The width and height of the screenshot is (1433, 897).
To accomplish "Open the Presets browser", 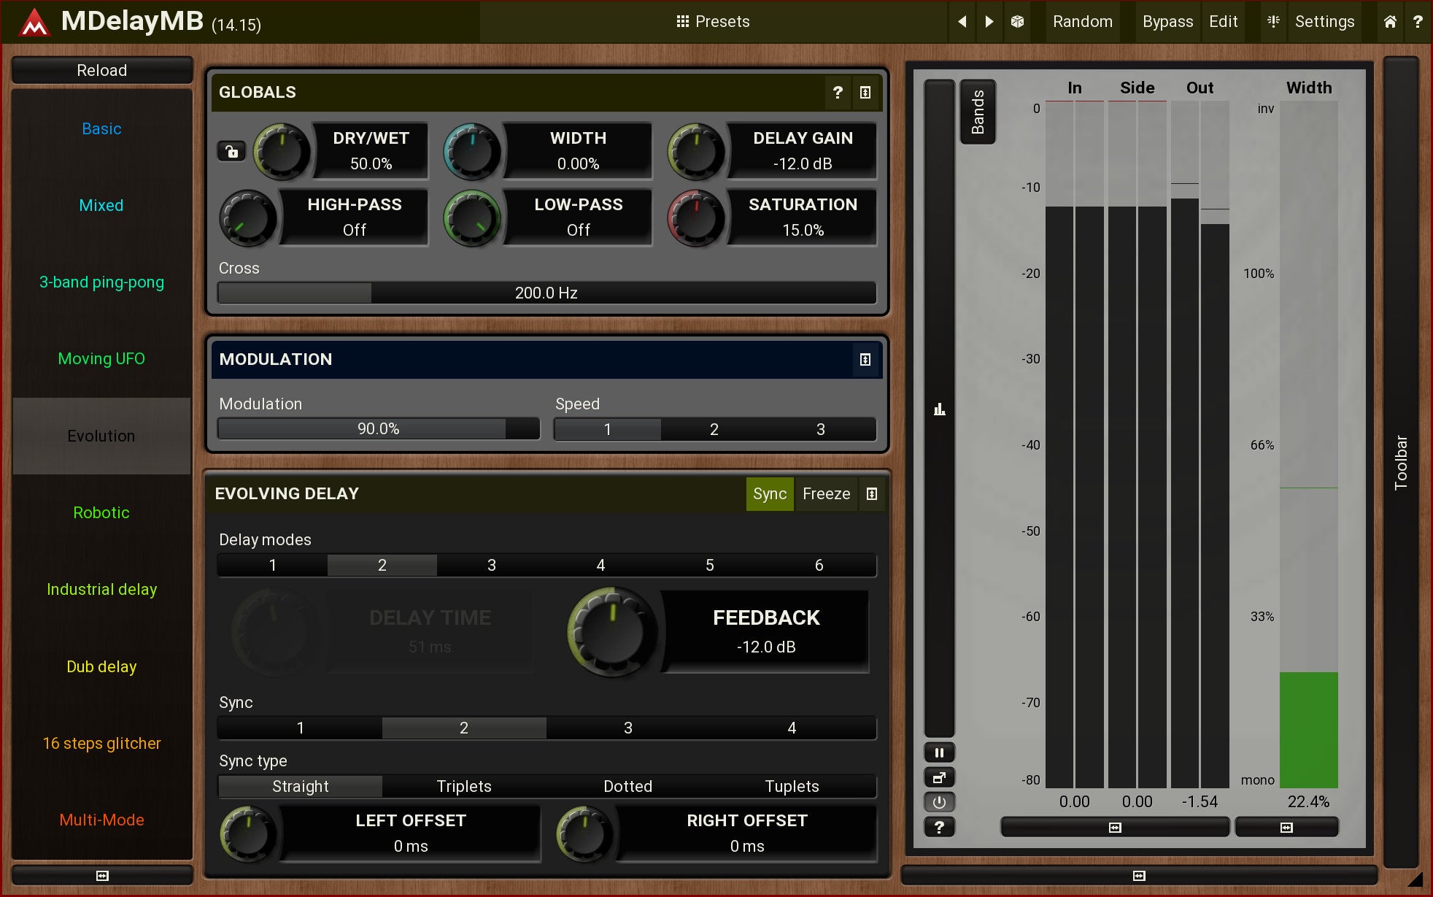I will coord(713,21).
